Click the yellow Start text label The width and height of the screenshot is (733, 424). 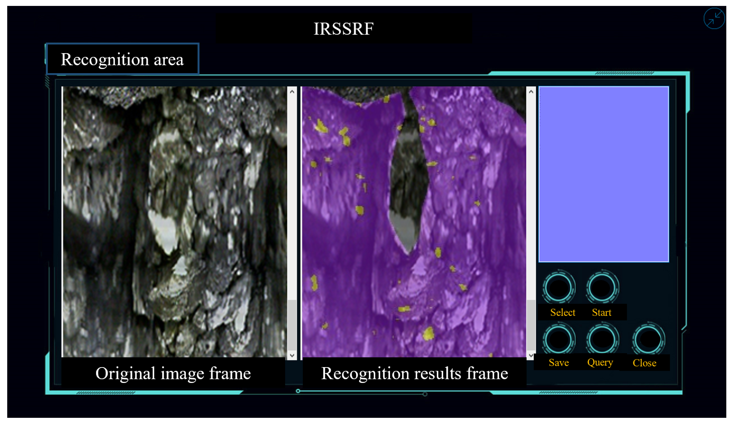[602, 313]
